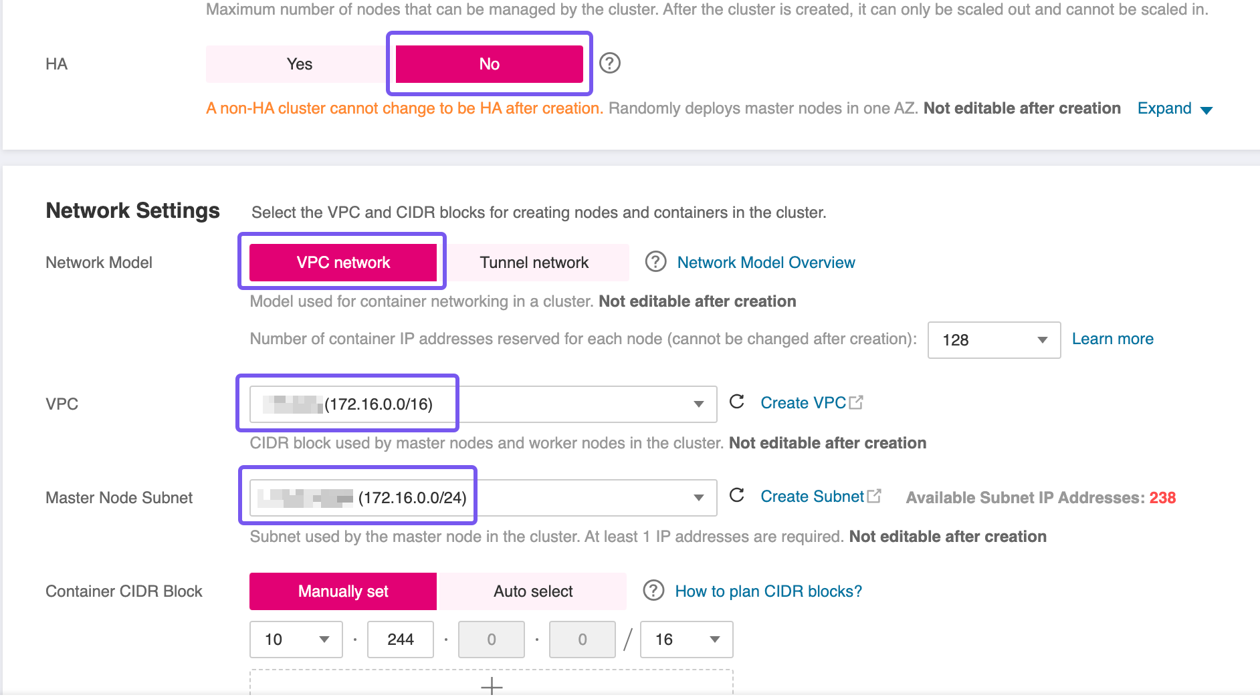The image size is (1260, 699).
Task: Open the VPC dropdown
Action: (x=482, y=404)
